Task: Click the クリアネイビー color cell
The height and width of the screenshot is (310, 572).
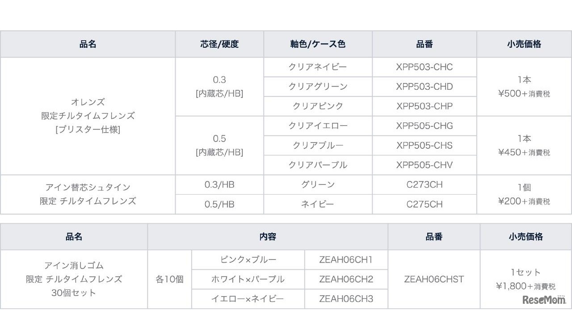Action: pos(318,67)
